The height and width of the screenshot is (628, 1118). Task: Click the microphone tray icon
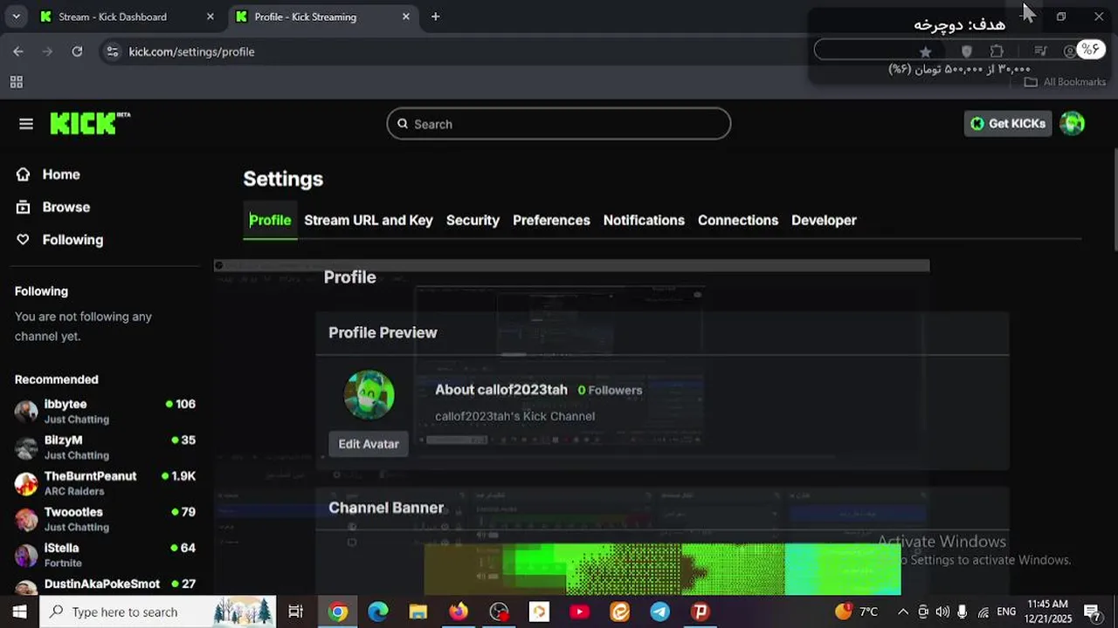(x=963, y=611)
